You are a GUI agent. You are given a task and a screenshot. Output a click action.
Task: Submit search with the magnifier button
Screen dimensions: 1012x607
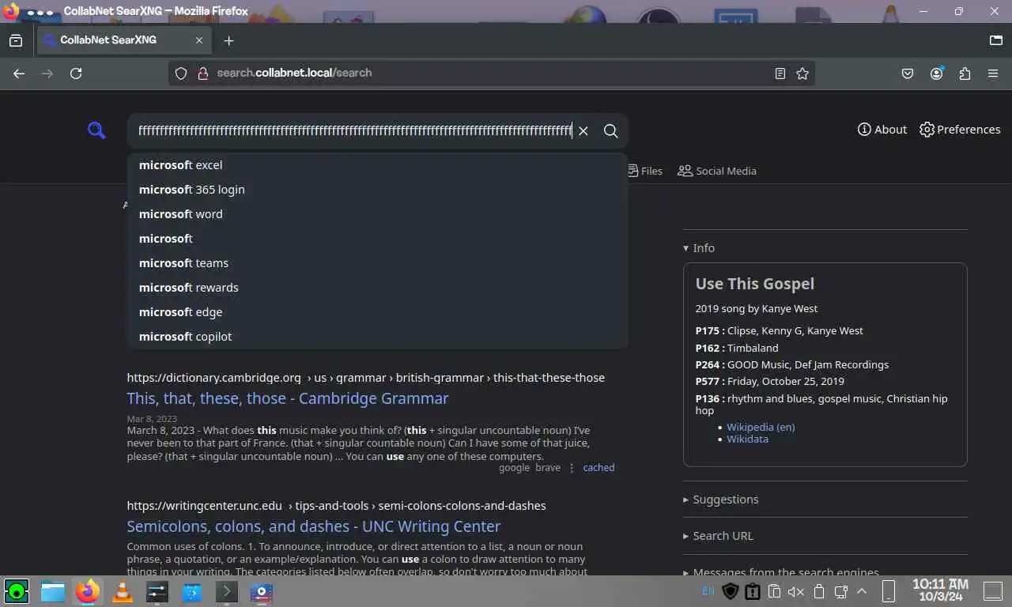click(610, 131)
